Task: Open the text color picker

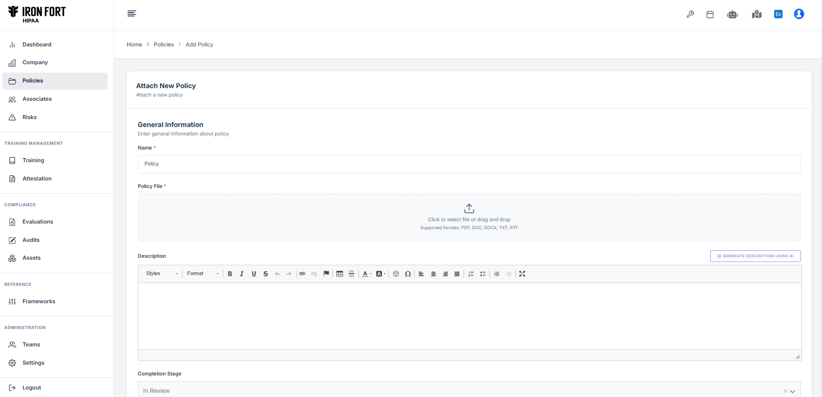Action: [x=366, y=274]
